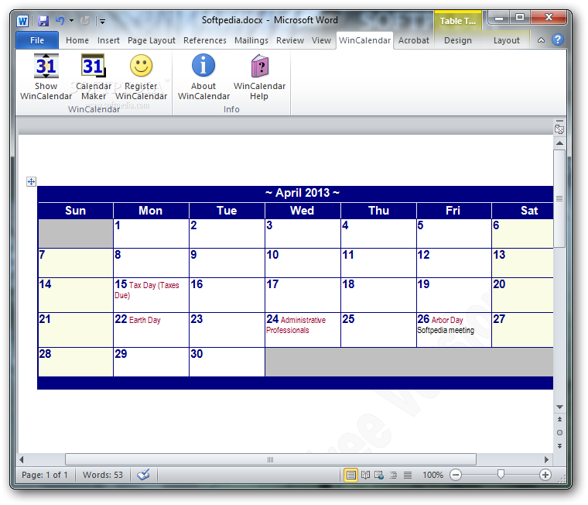Switch to Print Layout view
The width and height of the screenshot is (588, 505).
[351, 475]
